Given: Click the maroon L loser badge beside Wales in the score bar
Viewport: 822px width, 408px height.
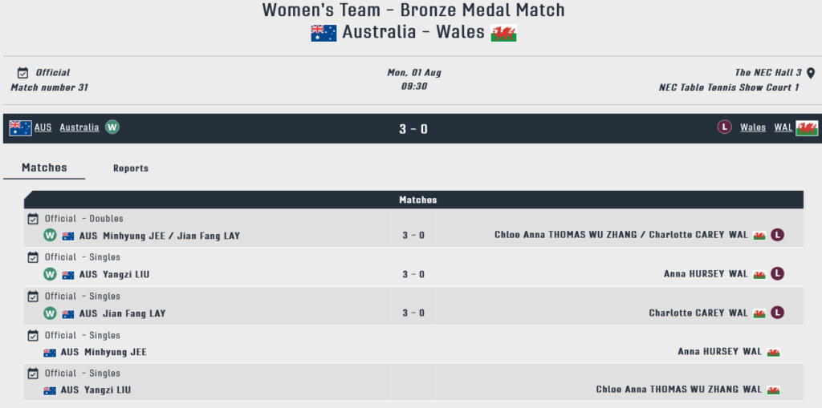Looking at the screenshot, I should (x=725, y=127).
